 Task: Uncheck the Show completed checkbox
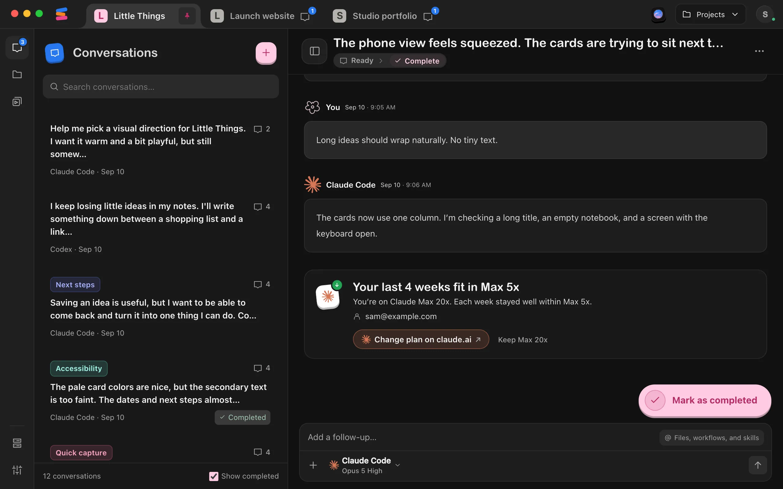pyautogui.click(x=213, y=476)
